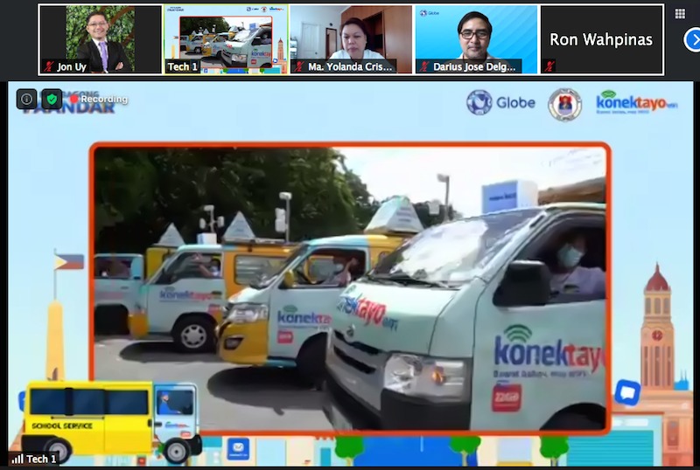Viewport: 700px width, 470px height.
Task: Click the Globe logo in shared slide
Action: click(x=500, y=102)
